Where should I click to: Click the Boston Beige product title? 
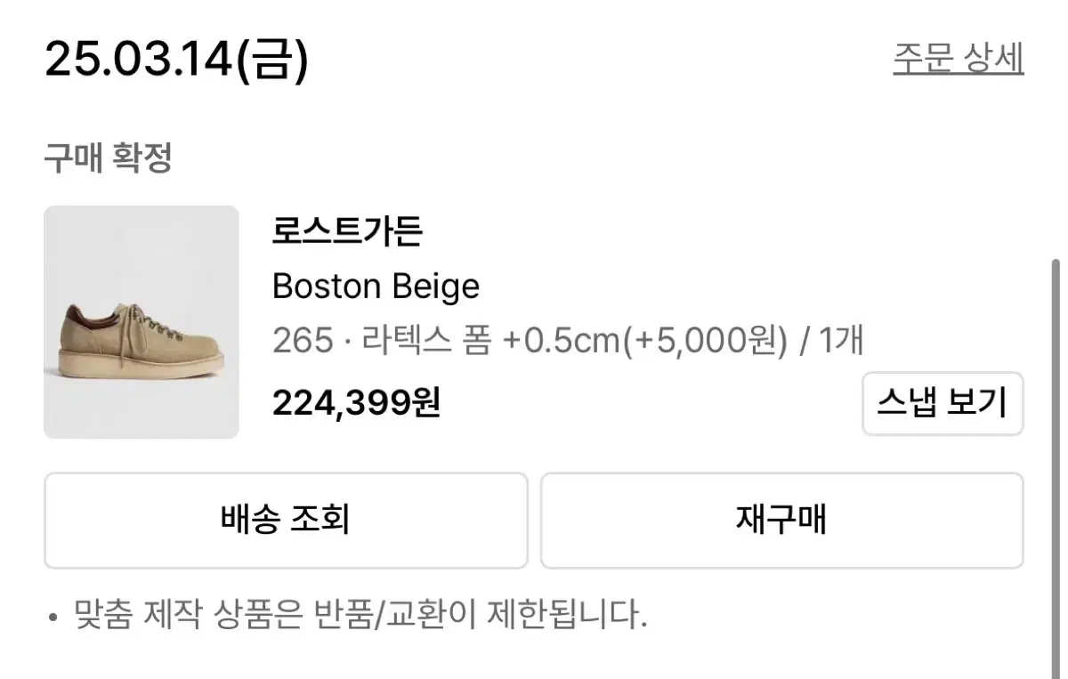pos(376,287)
